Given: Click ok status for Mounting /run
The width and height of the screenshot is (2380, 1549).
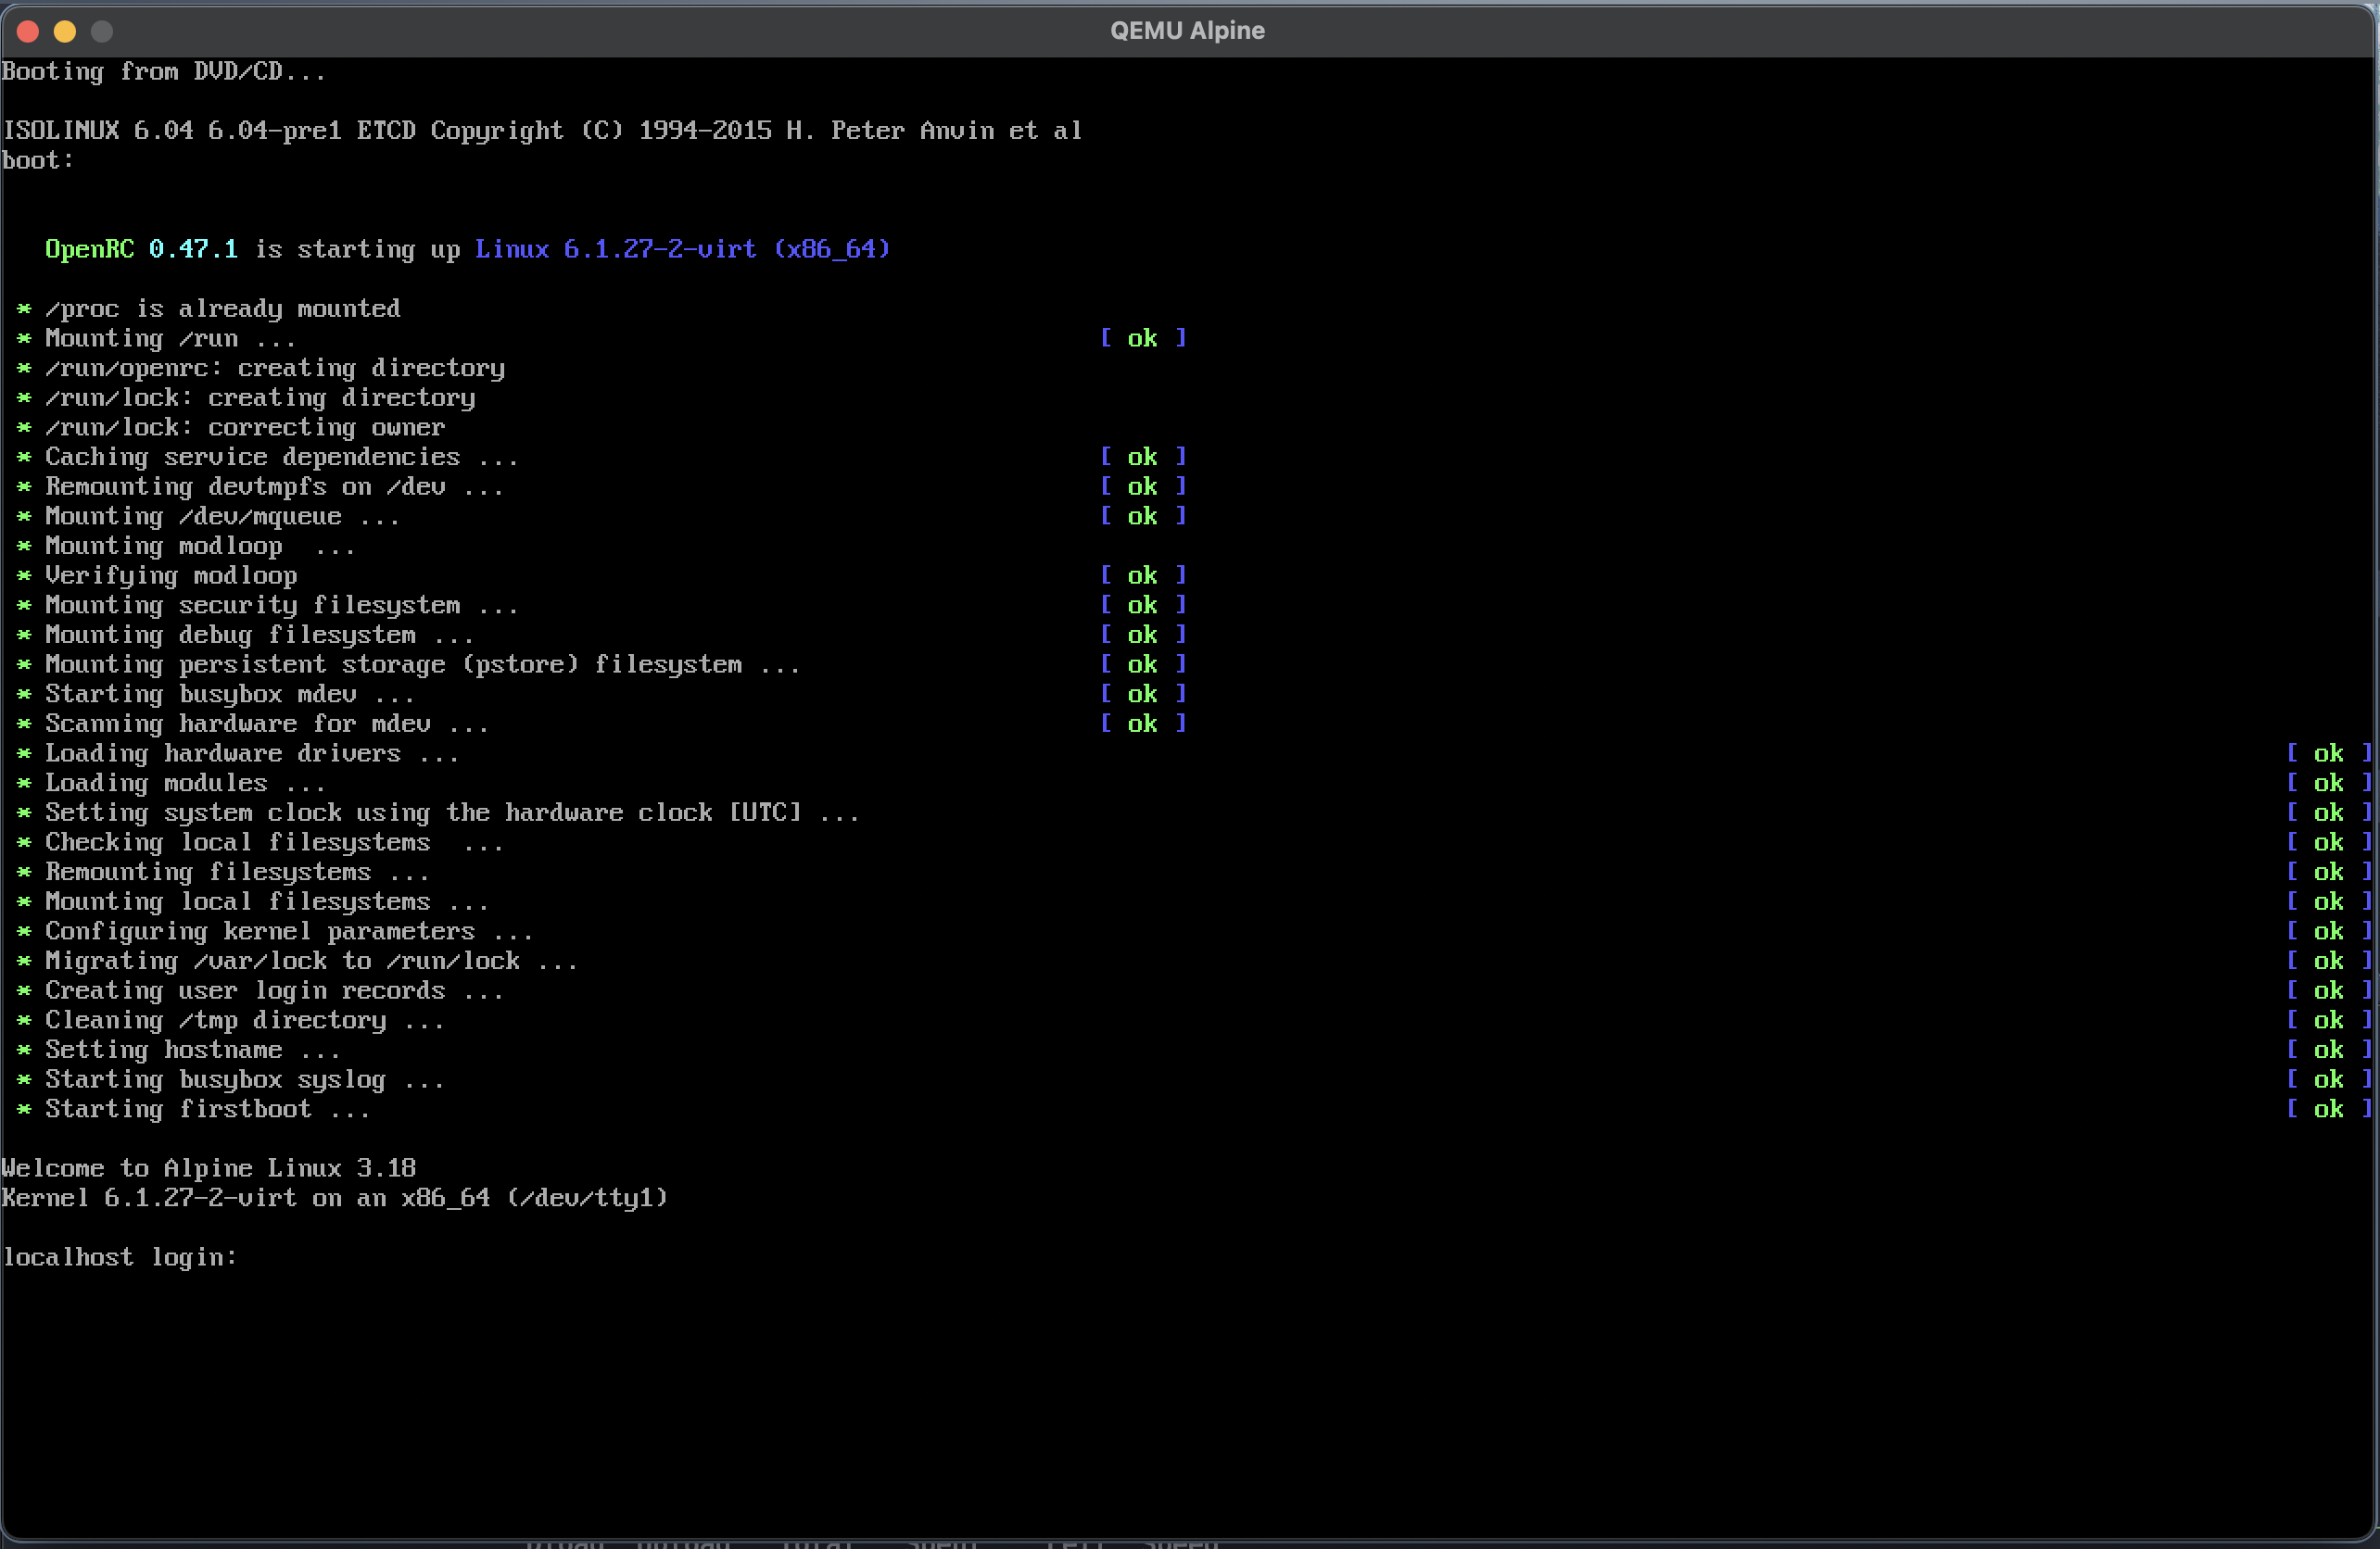Looking at the screenshot, I should [1143, 339].
